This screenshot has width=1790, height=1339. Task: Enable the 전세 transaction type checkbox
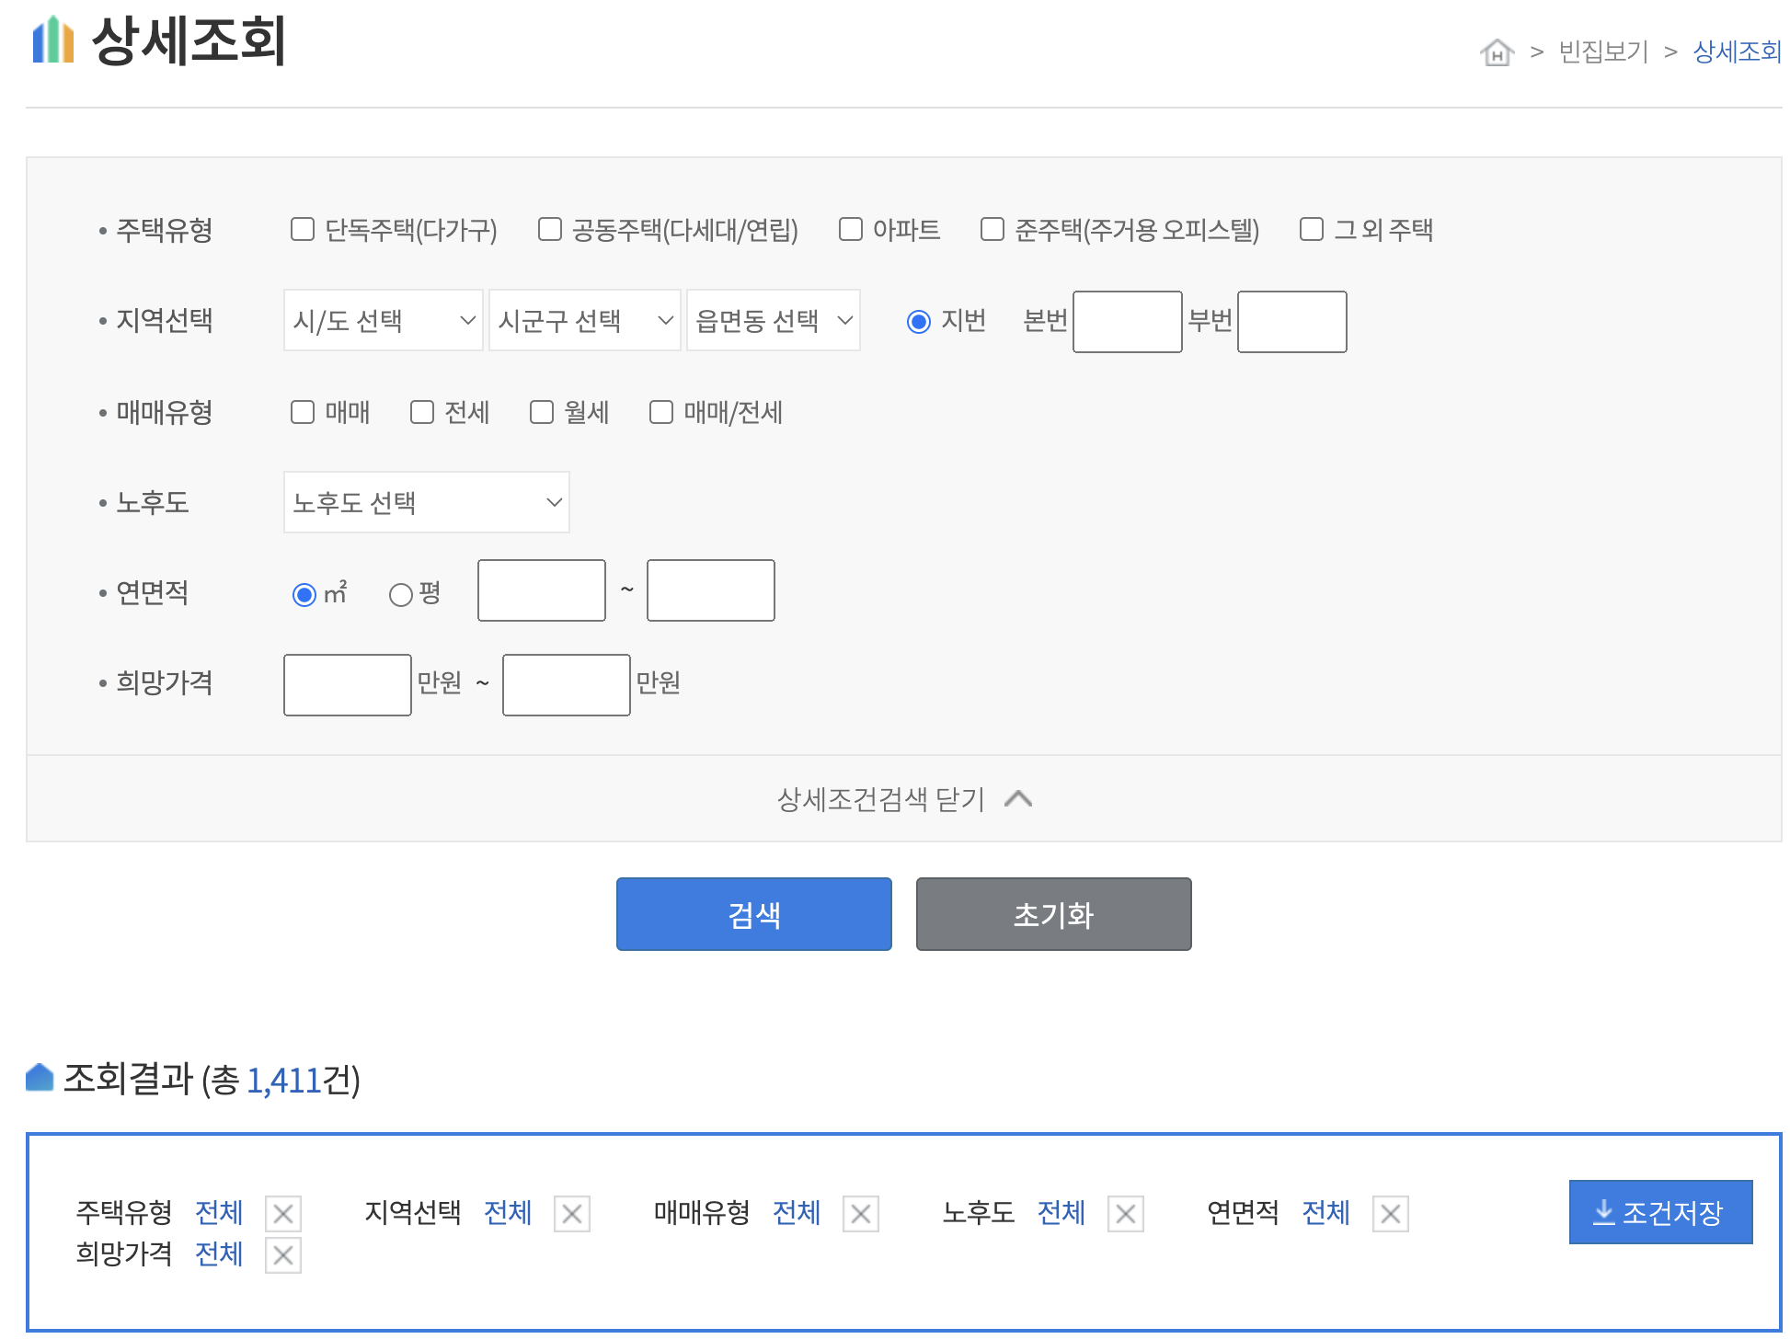tap(422, 412)
